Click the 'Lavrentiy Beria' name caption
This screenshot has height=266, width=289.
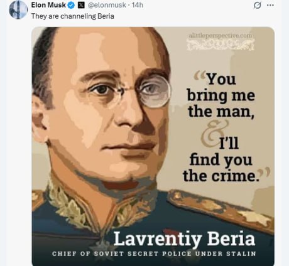click(x=184, y=238)
